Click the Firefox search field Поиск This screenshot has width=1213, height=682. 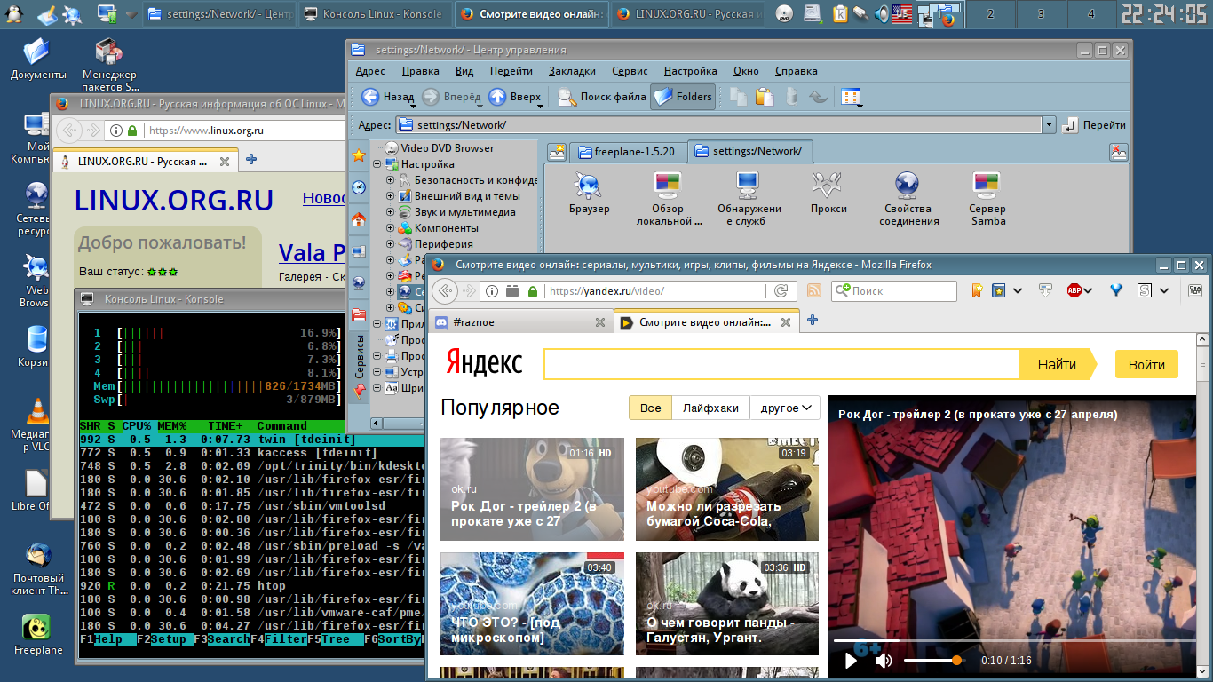(x=894, y=290)
